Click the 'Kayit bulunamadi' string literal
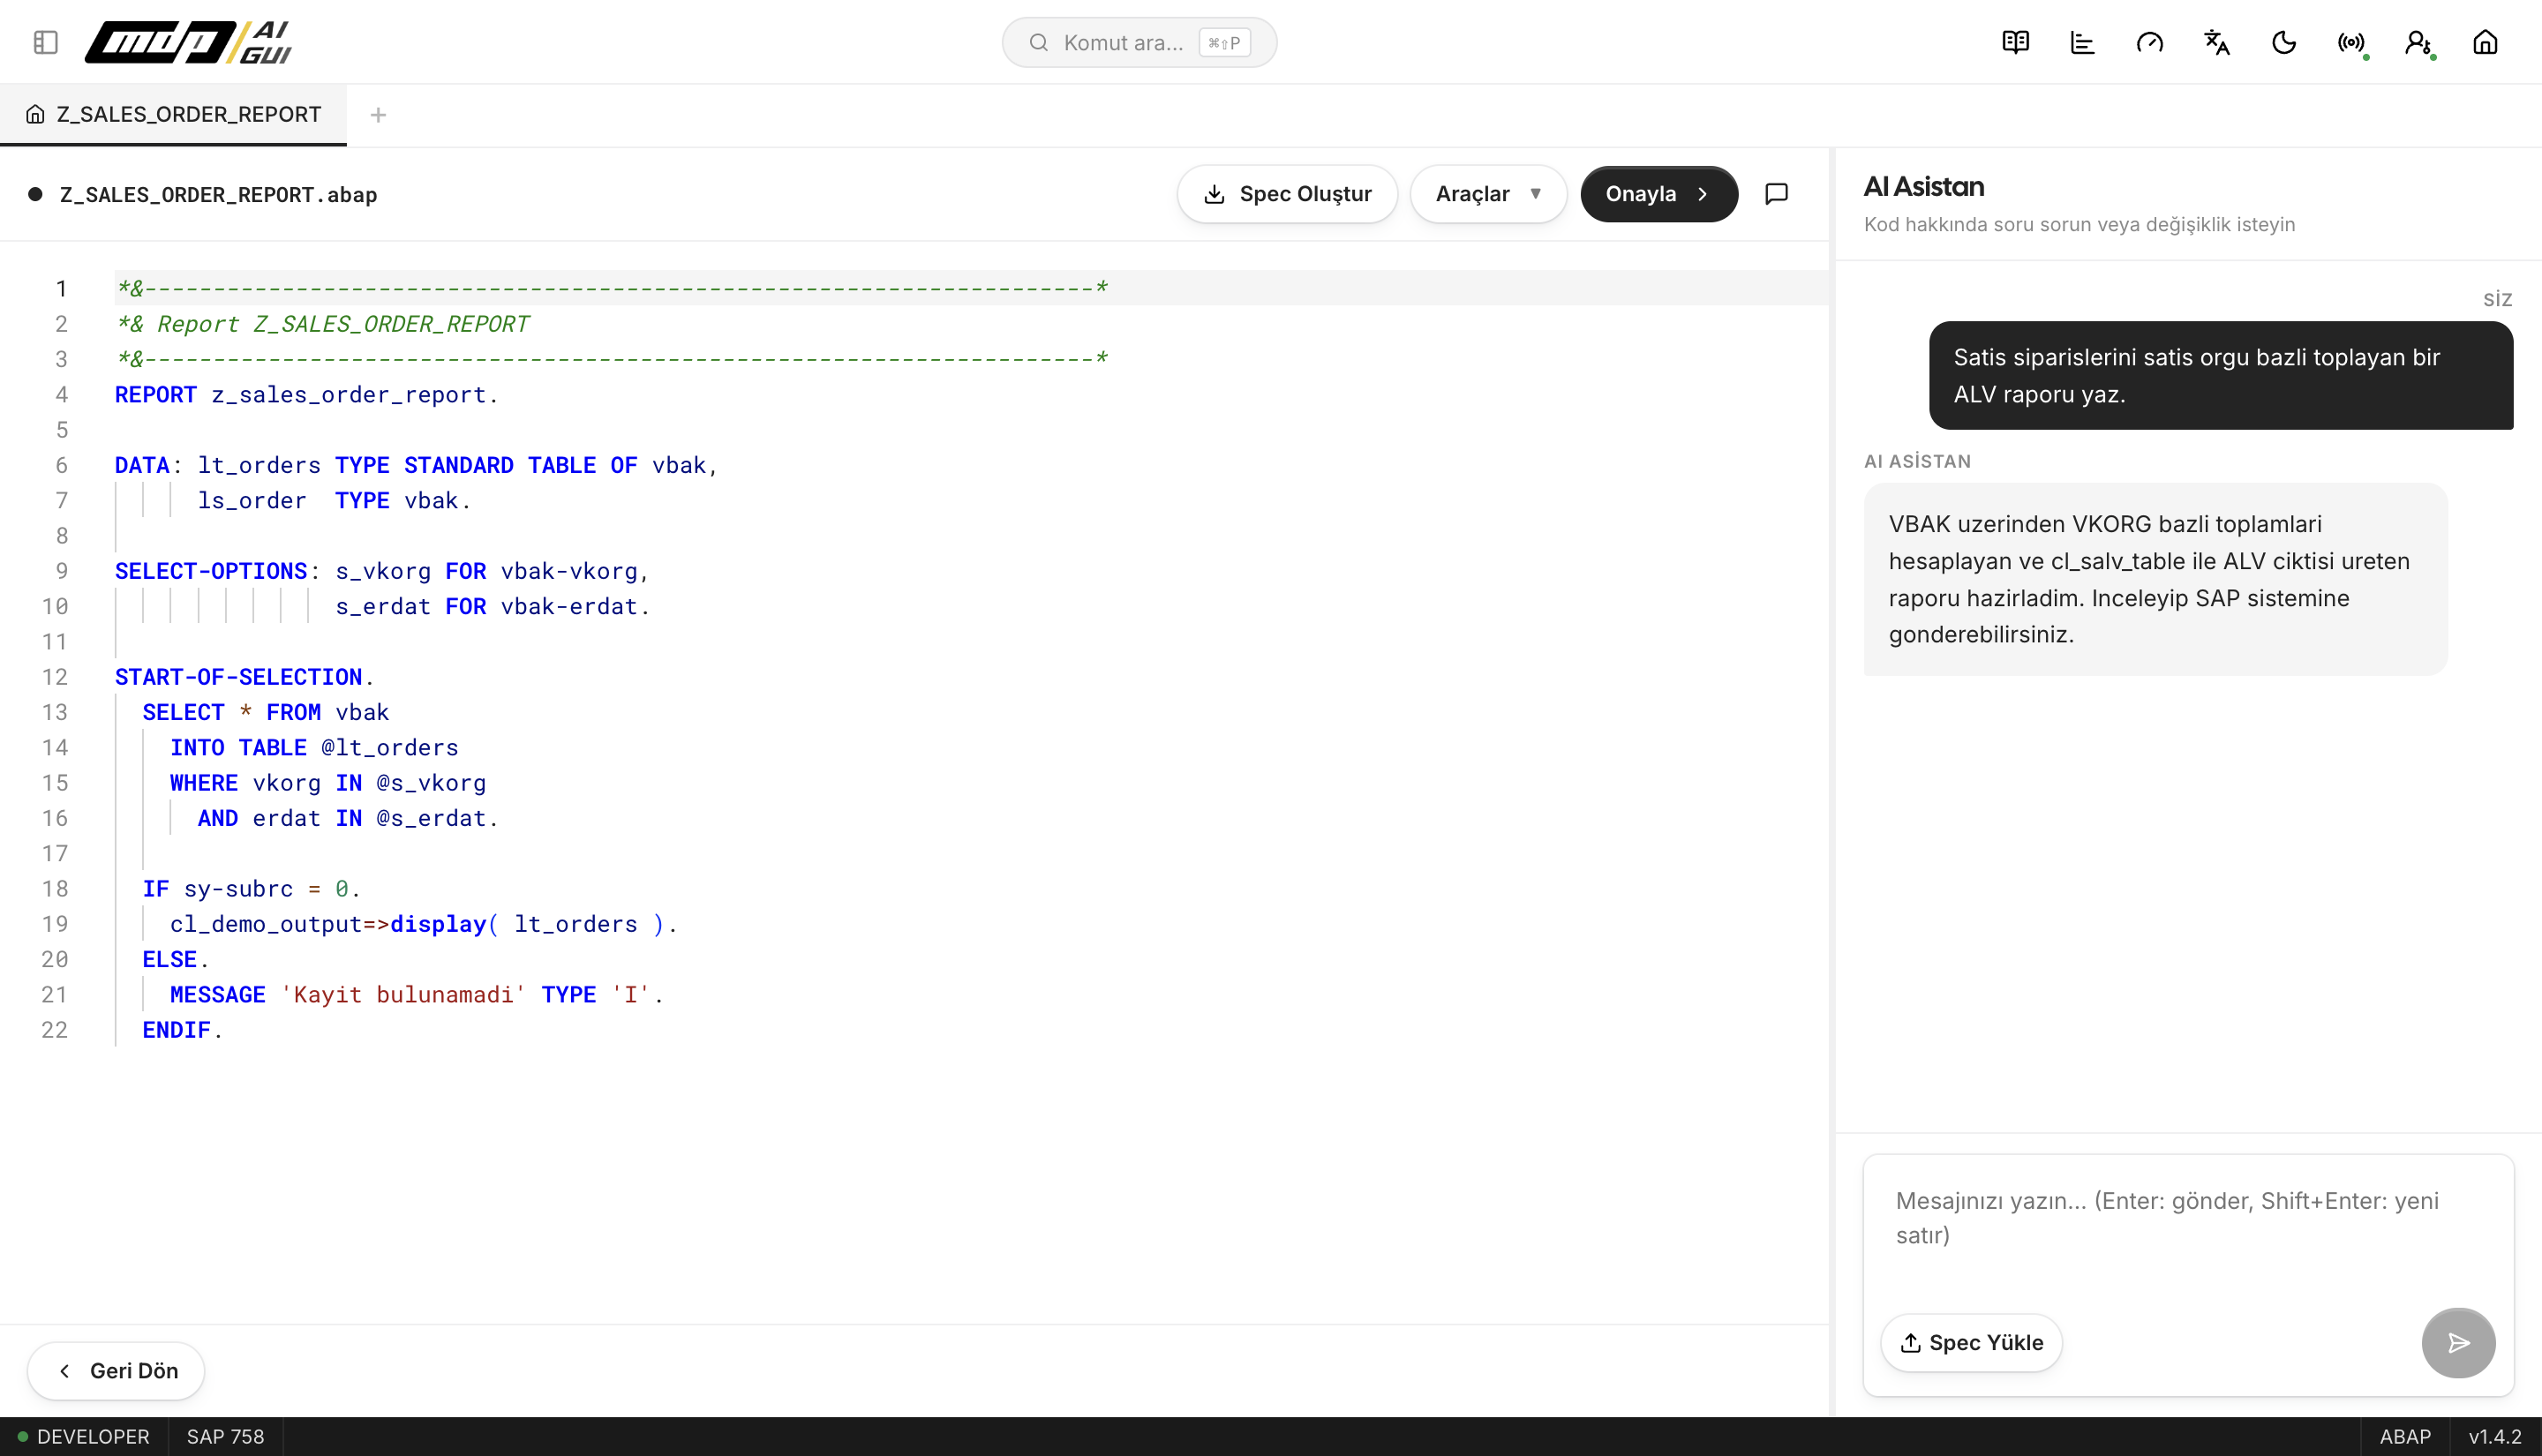The height and width of the screenshot is (1456, 2542). pos(403,994)
